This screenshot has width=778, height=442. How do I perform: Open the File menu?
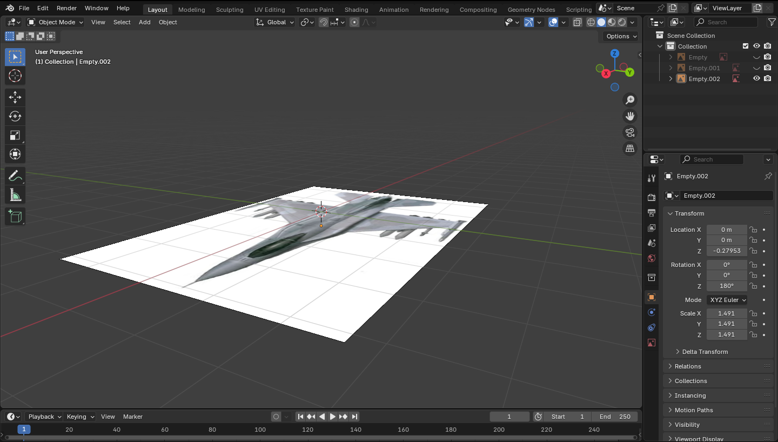pyautogui.click(x=24, y=8)
